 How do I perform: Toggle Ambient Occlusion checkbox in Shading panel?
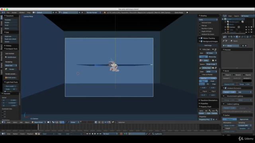click(x=200, y=34)
